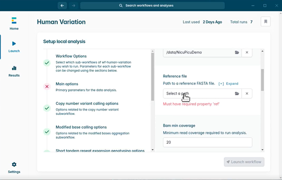Click the Reference file label

tap(175, 76)
